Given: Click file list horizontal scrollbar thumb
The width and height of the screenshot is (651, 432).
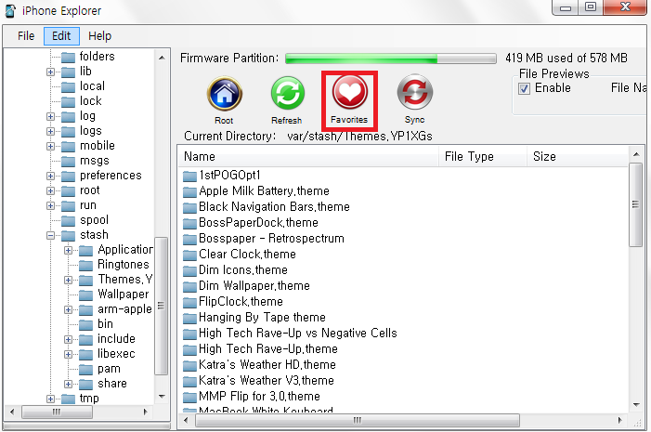Looking at the screenshot, I should [357, 420].
